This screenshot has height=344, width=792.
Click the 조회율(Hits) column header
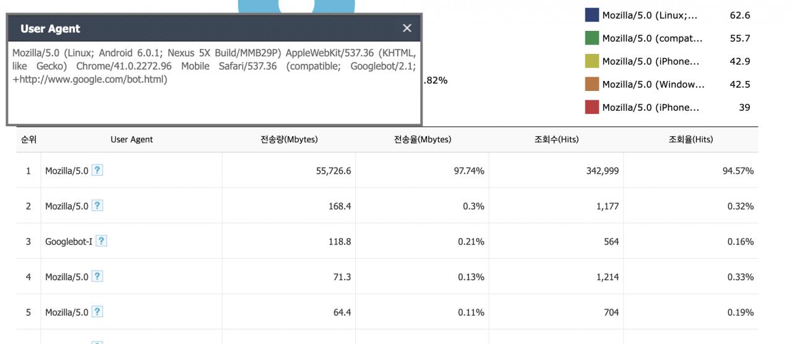[691, 140]
